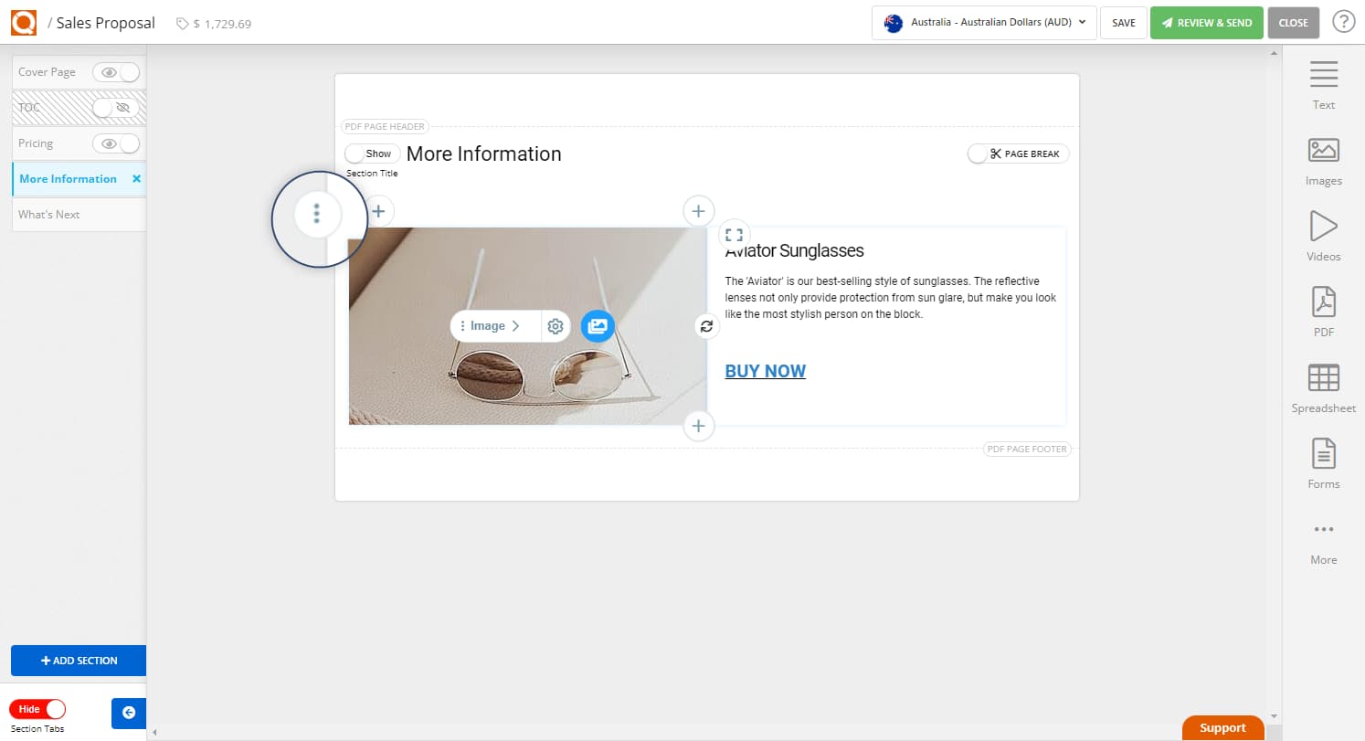1365x741 pixels.
Task: Hide the Section Tabs
Action: coord(37,709)
